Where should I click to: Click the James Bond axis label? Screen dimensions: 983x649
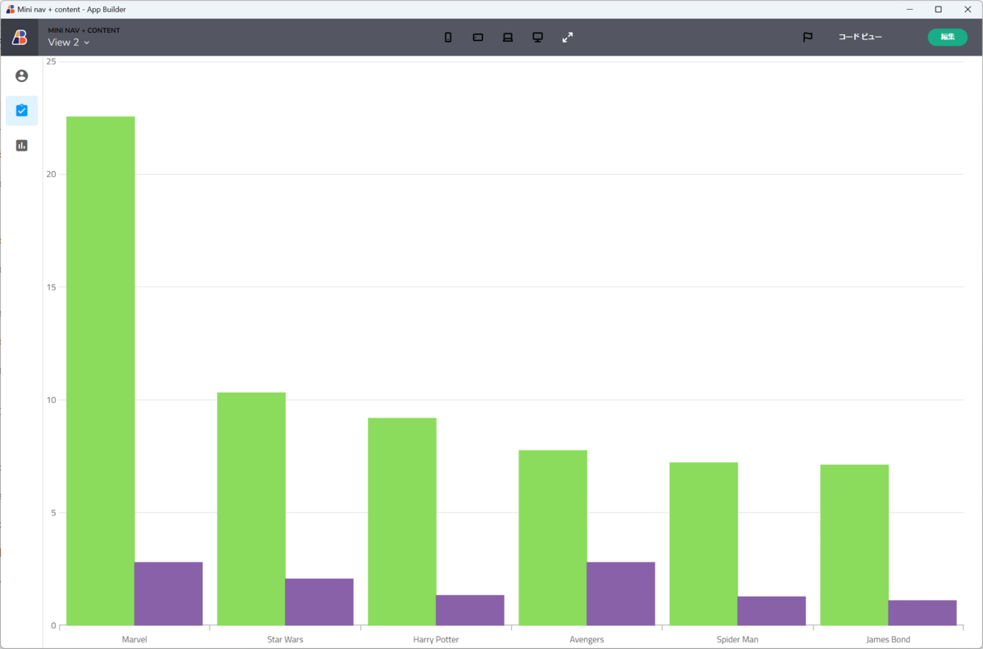pyautogui.click(x=888, y=639)
